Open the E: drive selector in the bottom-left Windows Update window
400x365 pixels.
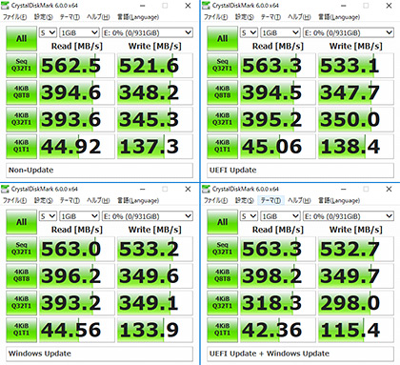pyautogui.click(x=148, y=216)
